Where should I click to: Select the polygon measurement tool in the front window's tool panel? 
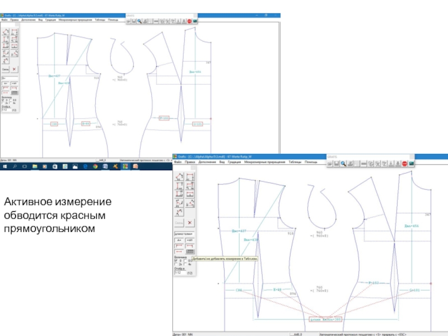179,177
